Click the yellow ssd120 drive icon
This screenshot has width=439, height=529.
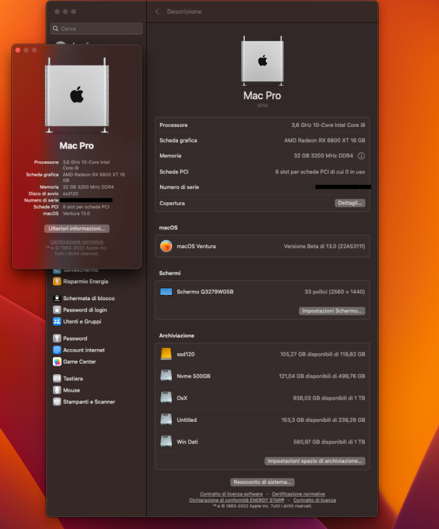tap(166, 354)
